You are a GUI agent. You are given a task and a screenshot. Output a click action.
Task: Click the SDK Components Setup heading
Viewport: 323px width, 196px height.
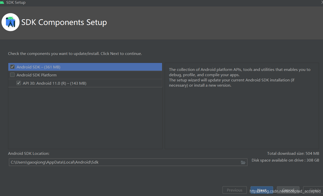64,22
